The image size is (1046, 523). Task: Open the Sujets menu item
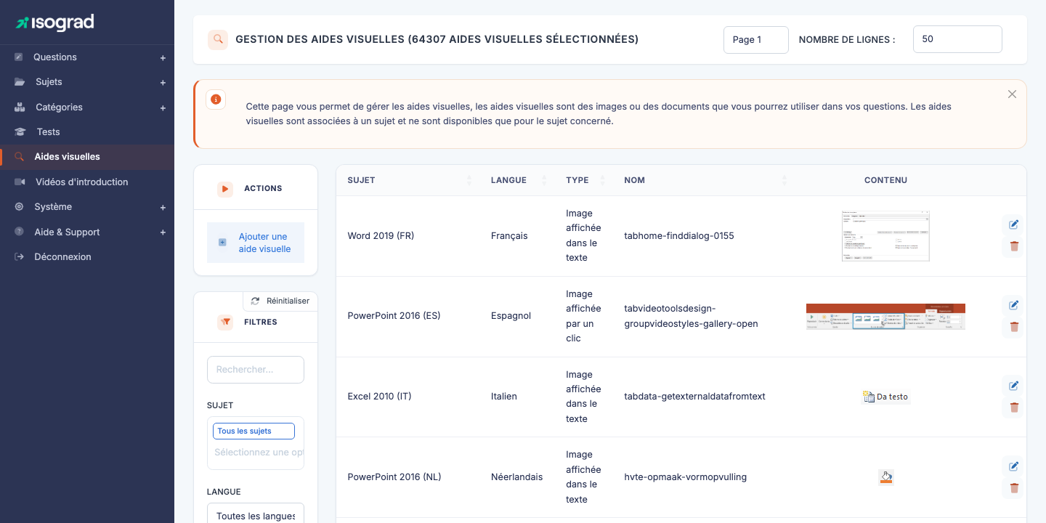[x=49, y=82]
